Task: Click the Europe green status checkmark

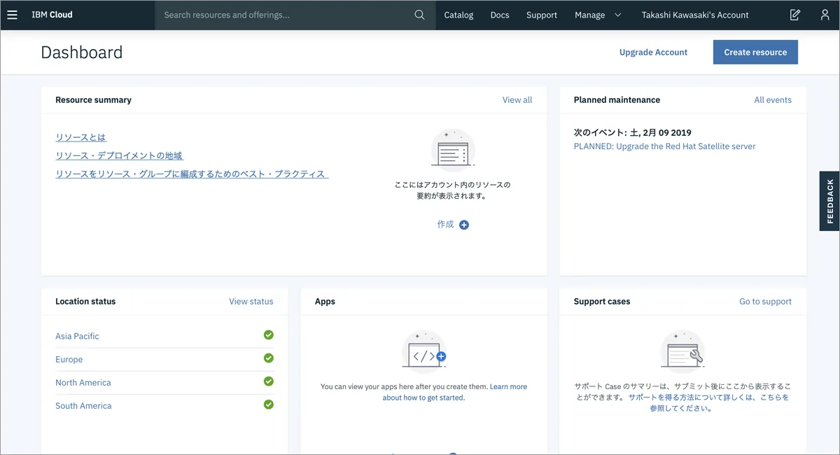Action: [x=269, y=358]
